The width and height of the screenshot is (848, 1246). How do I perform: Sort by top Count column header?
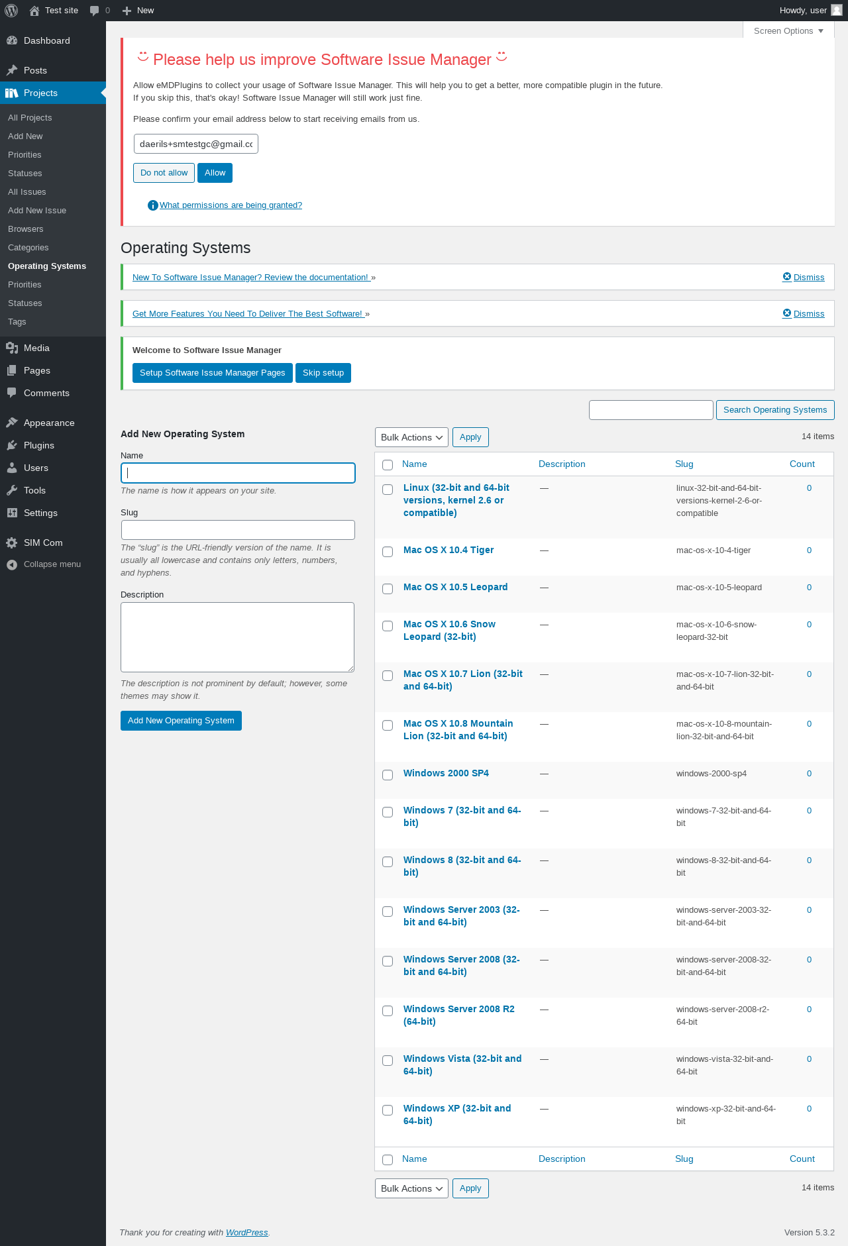(x=802, y=464)
